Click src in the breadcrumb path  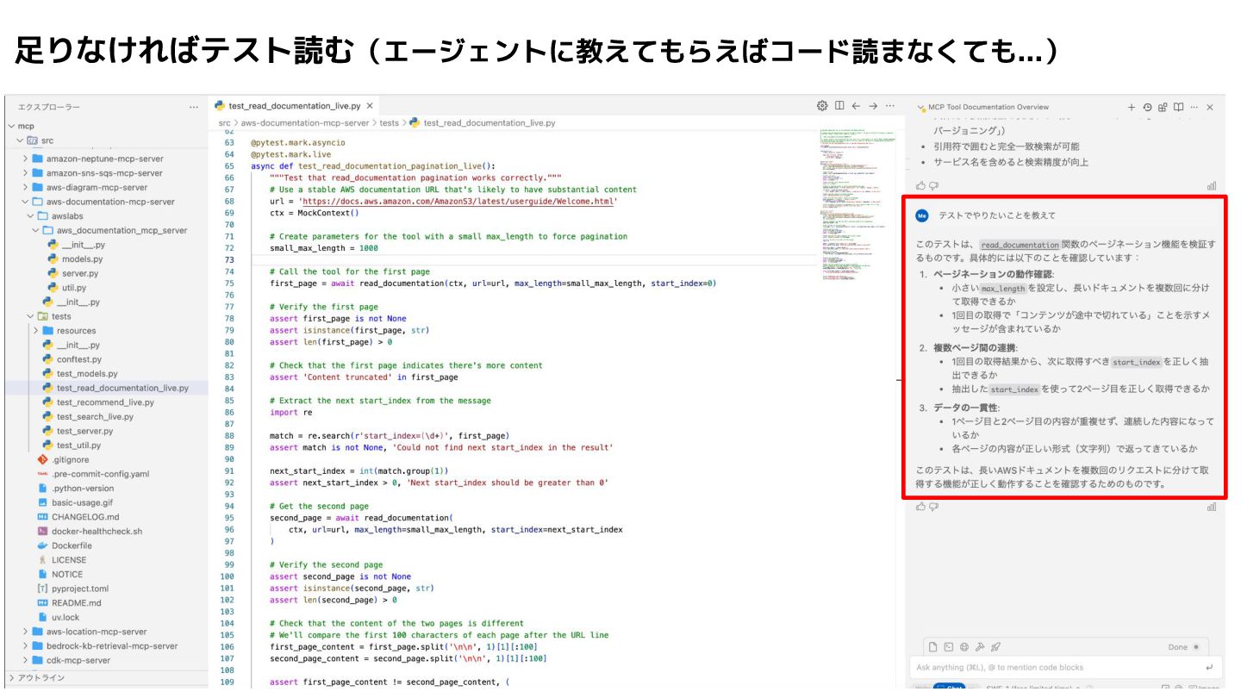(225, 123)
